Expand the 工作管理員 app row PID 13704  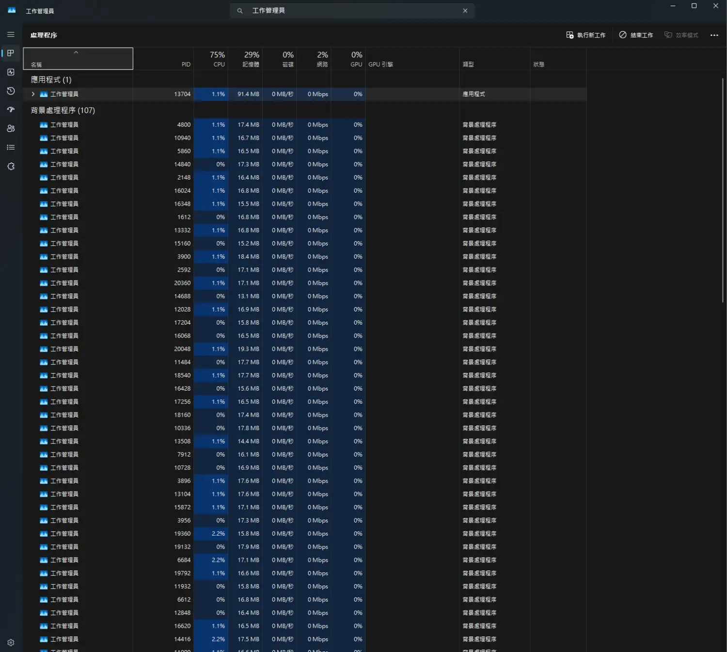(x=33, y=94)
